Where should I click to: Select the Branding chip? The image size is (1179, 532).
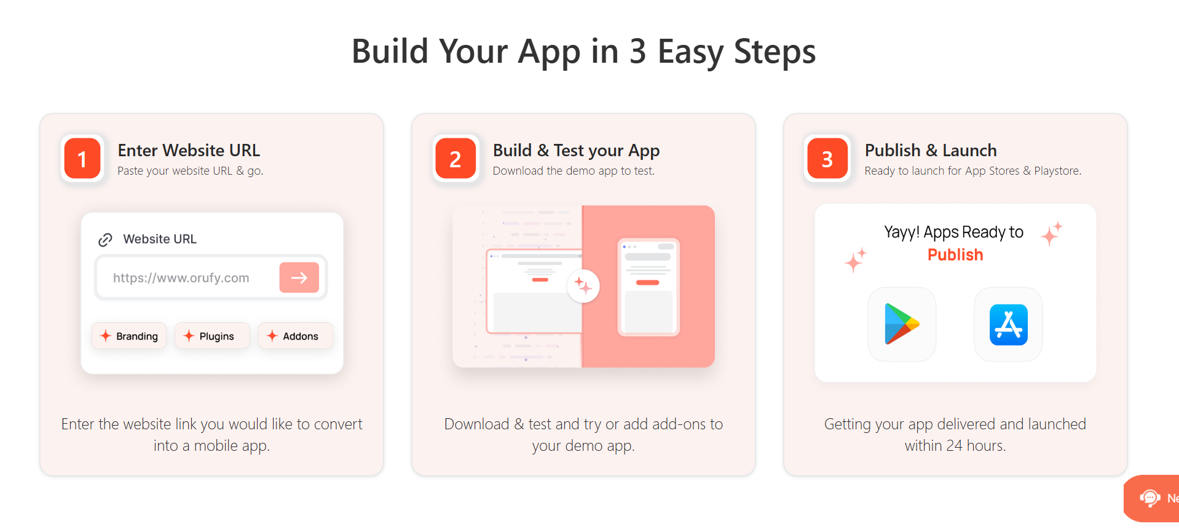tap(129, 336)
